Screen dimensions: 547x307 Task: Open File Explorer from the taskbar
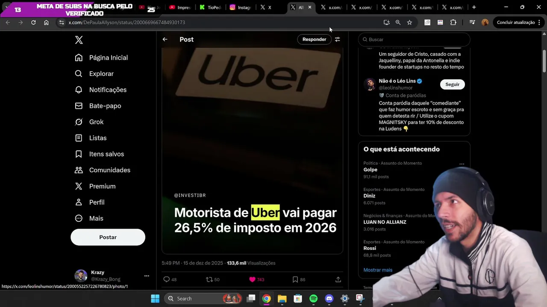point(282,298)
